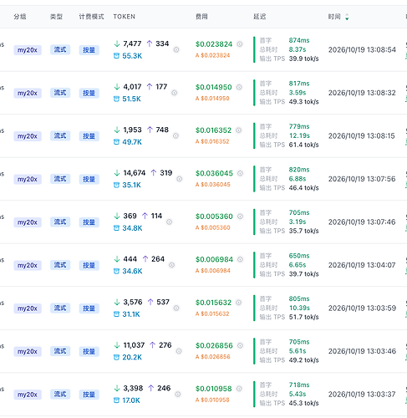Click my20x tag in 13:08:54 row

pyautogui.click(x=28, y=50)
